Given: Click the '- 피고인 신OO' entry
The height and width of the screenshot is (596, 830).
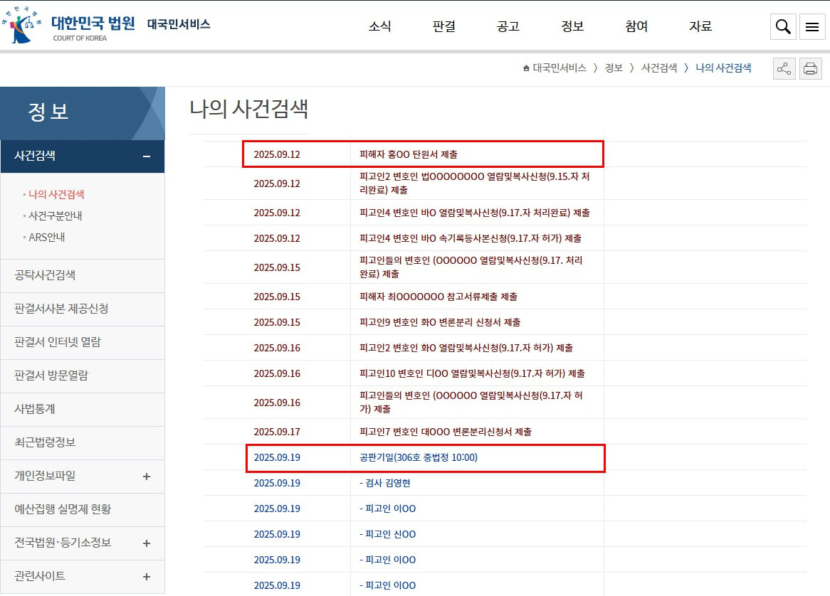Looking at the screenshot, I should coord(387,534).
